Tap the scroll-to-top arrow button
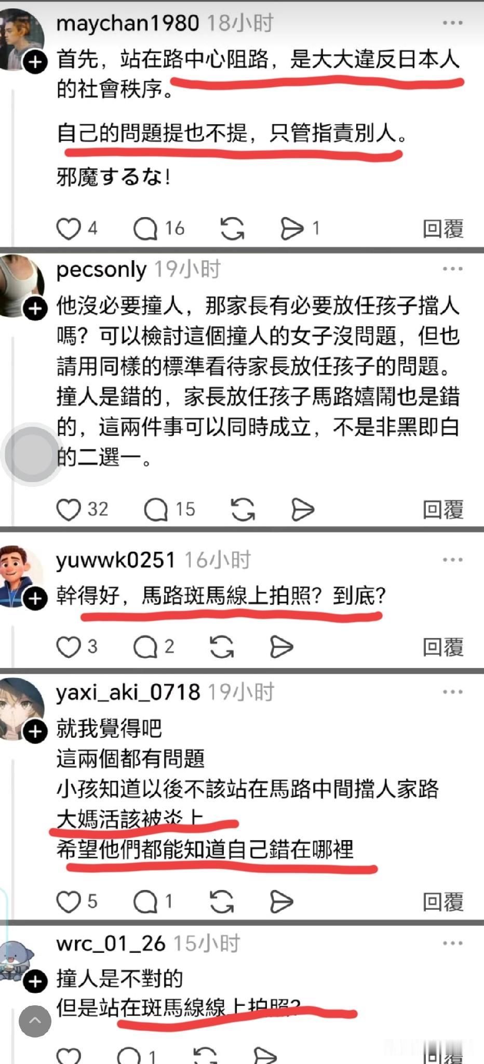 [x=35, y=1021]
